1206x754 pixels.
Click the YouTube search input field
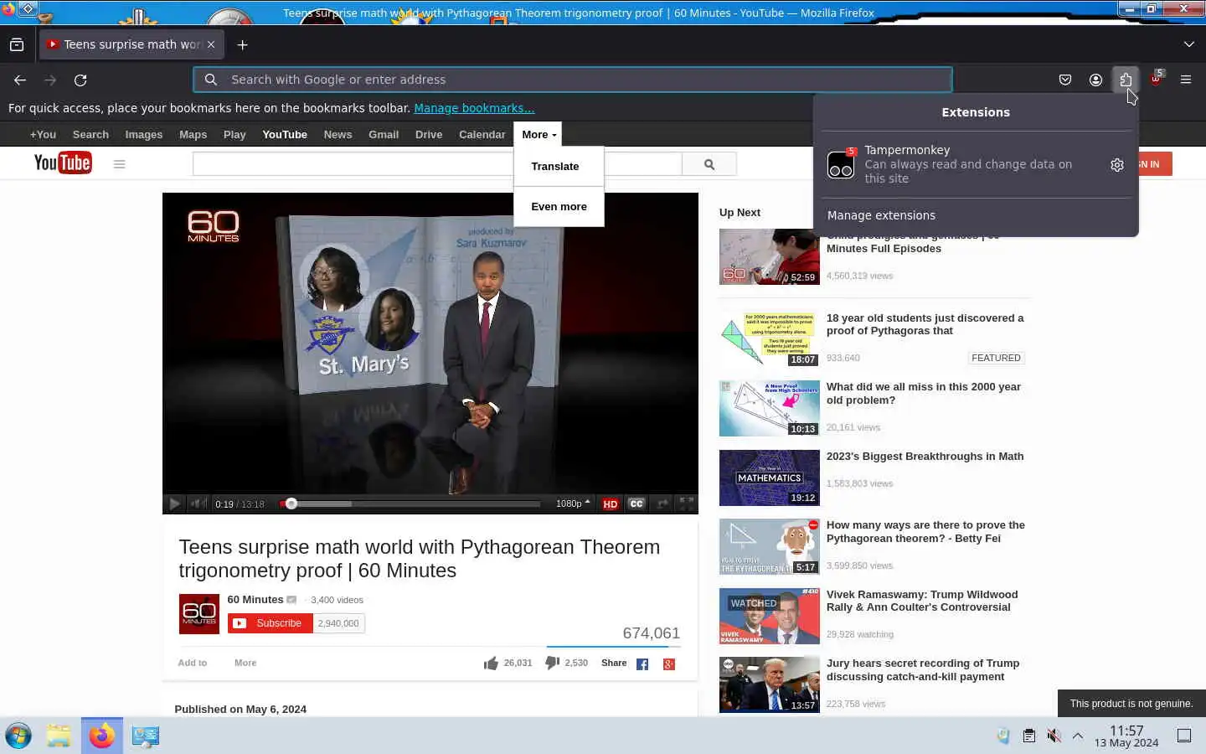(437, 164)
